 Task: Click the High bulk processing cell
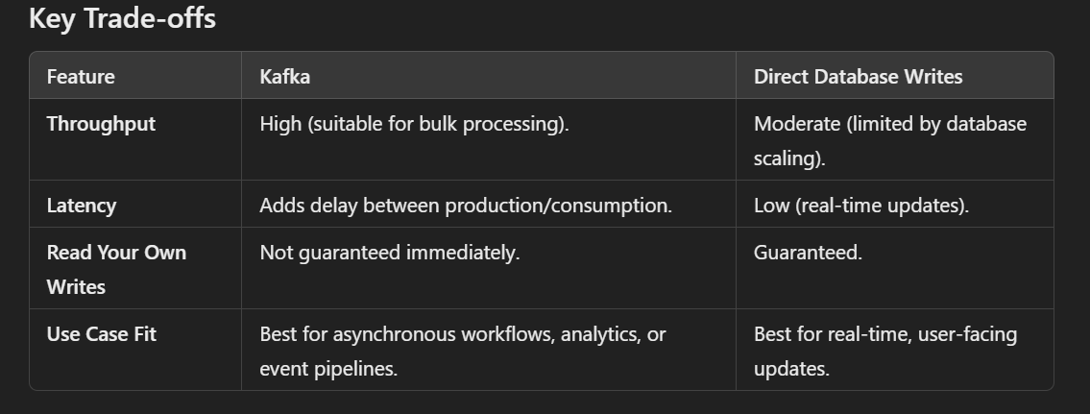click(414, 124)
